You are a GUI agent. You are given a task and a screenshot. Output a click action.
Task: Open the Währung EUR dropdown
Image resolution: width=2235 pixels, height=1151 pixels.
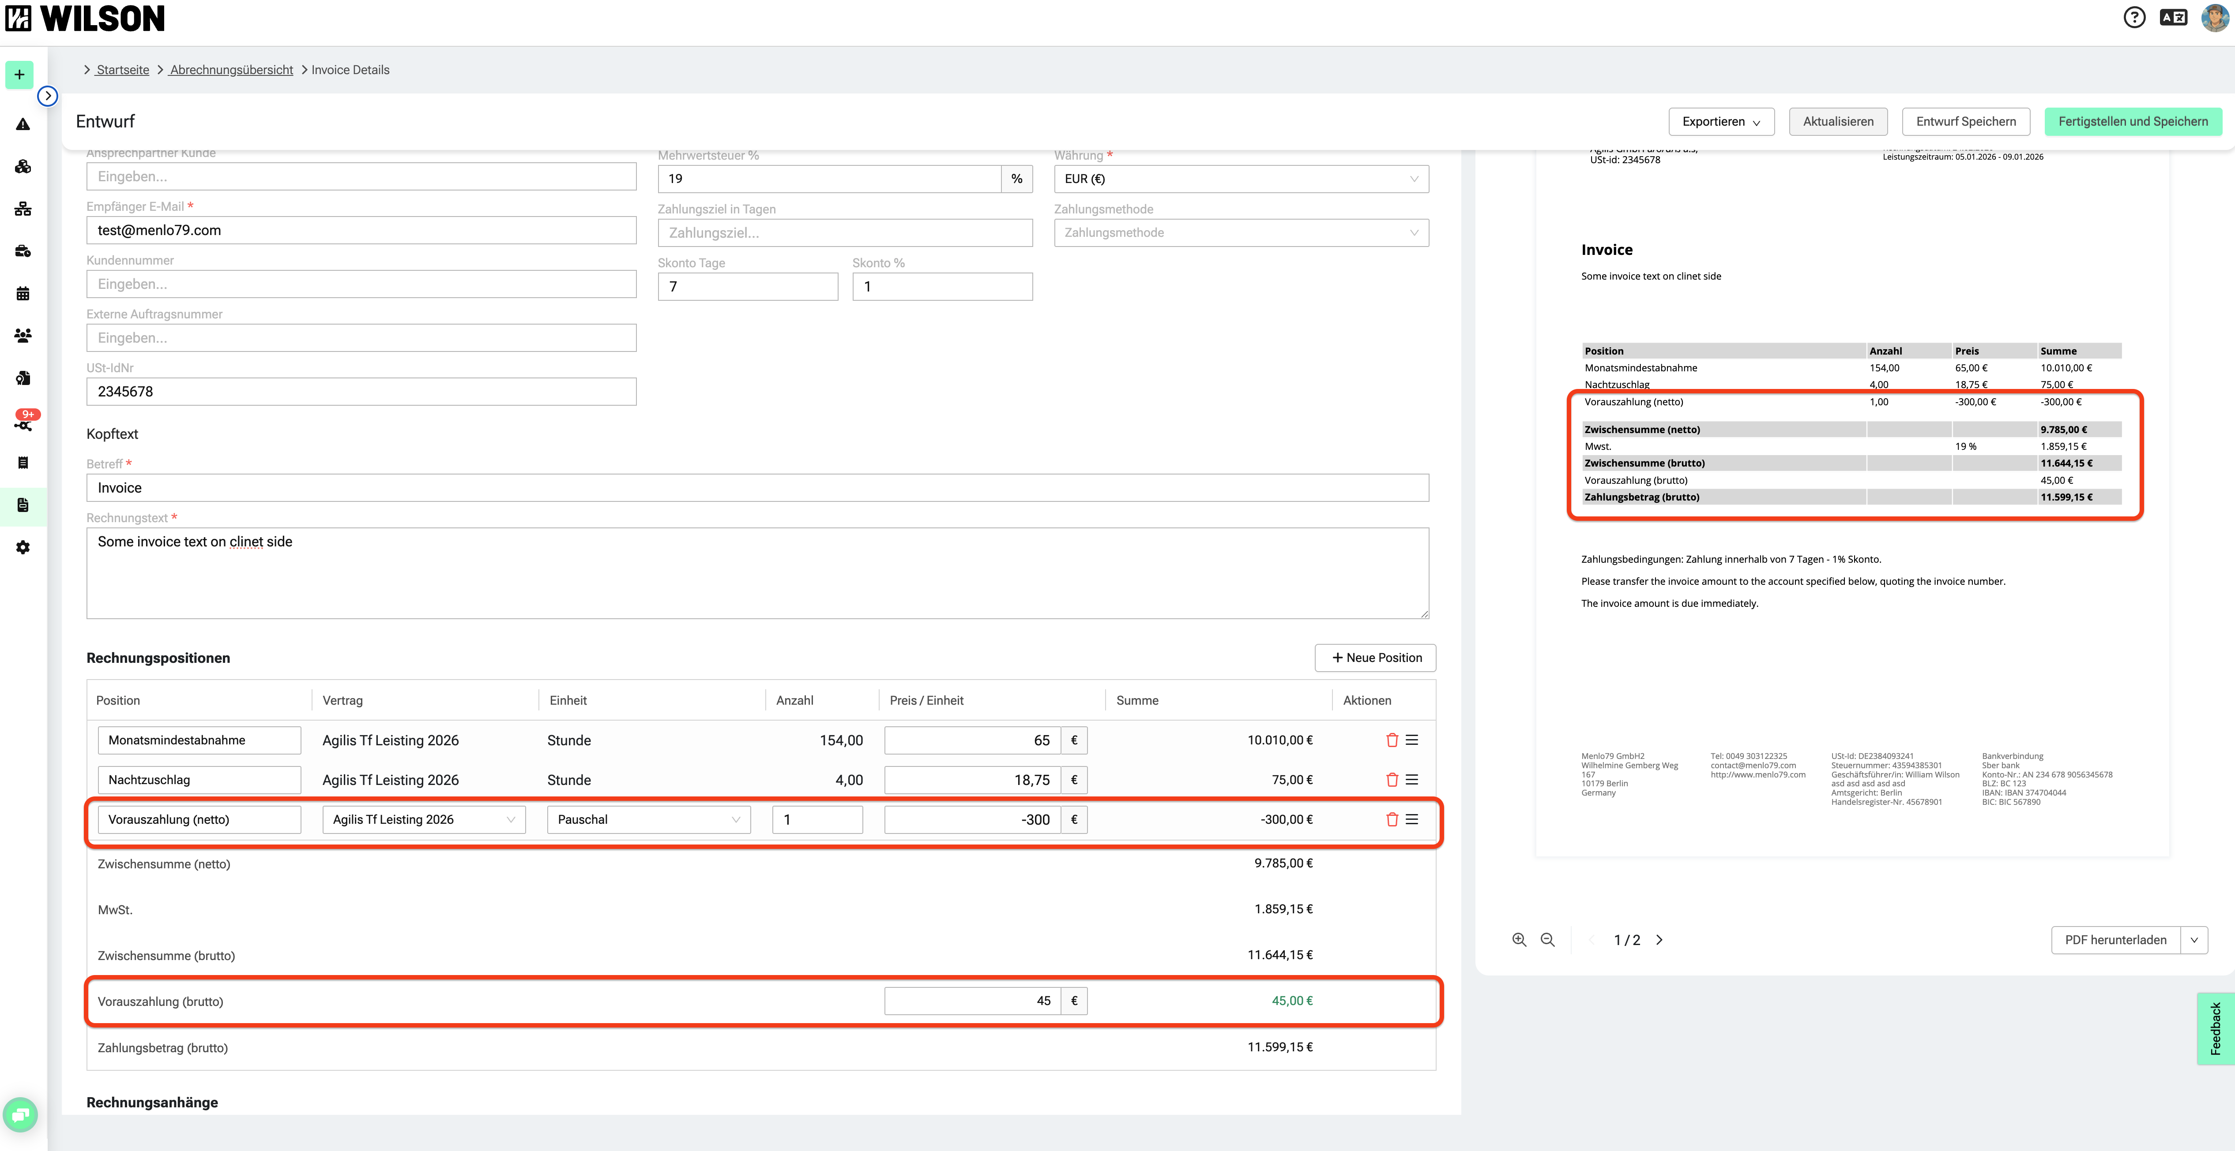coord(1241,179)
